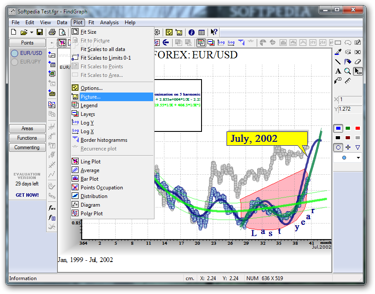Image resolution: width=375 pixels, height=294 pixels.
Task: Select Bar Plot in the Plot menu
Action: coord(112,179)
